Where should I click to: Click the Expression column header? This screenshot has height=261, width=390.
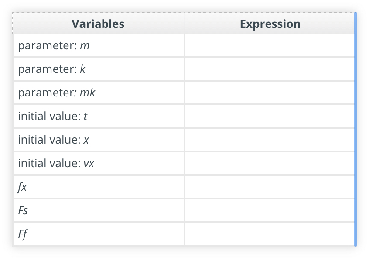click(269, 24)
